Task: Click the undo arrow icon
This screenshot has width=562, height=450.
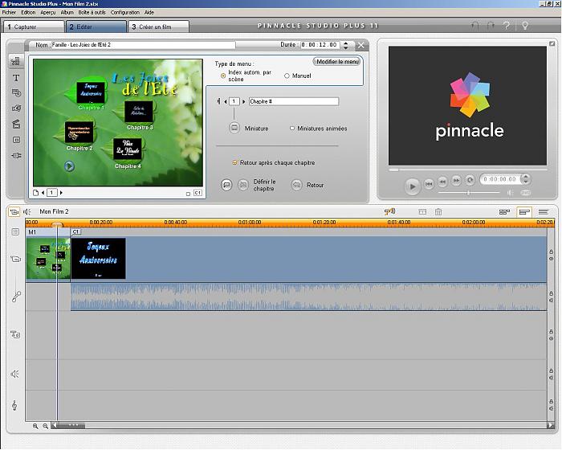Action: point(475,26)
